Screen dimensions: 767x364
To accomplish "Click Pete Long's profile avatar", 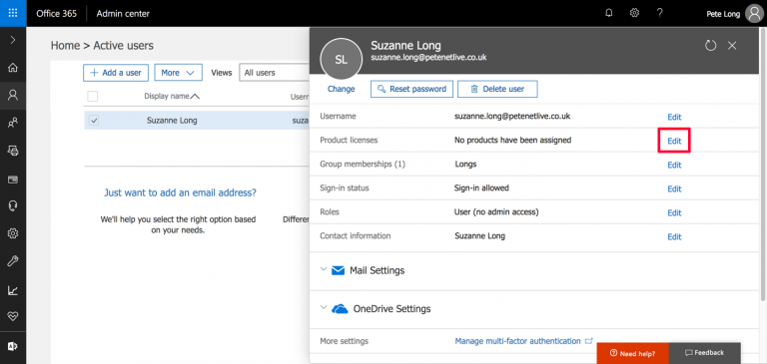I will [x=754, y=14].
